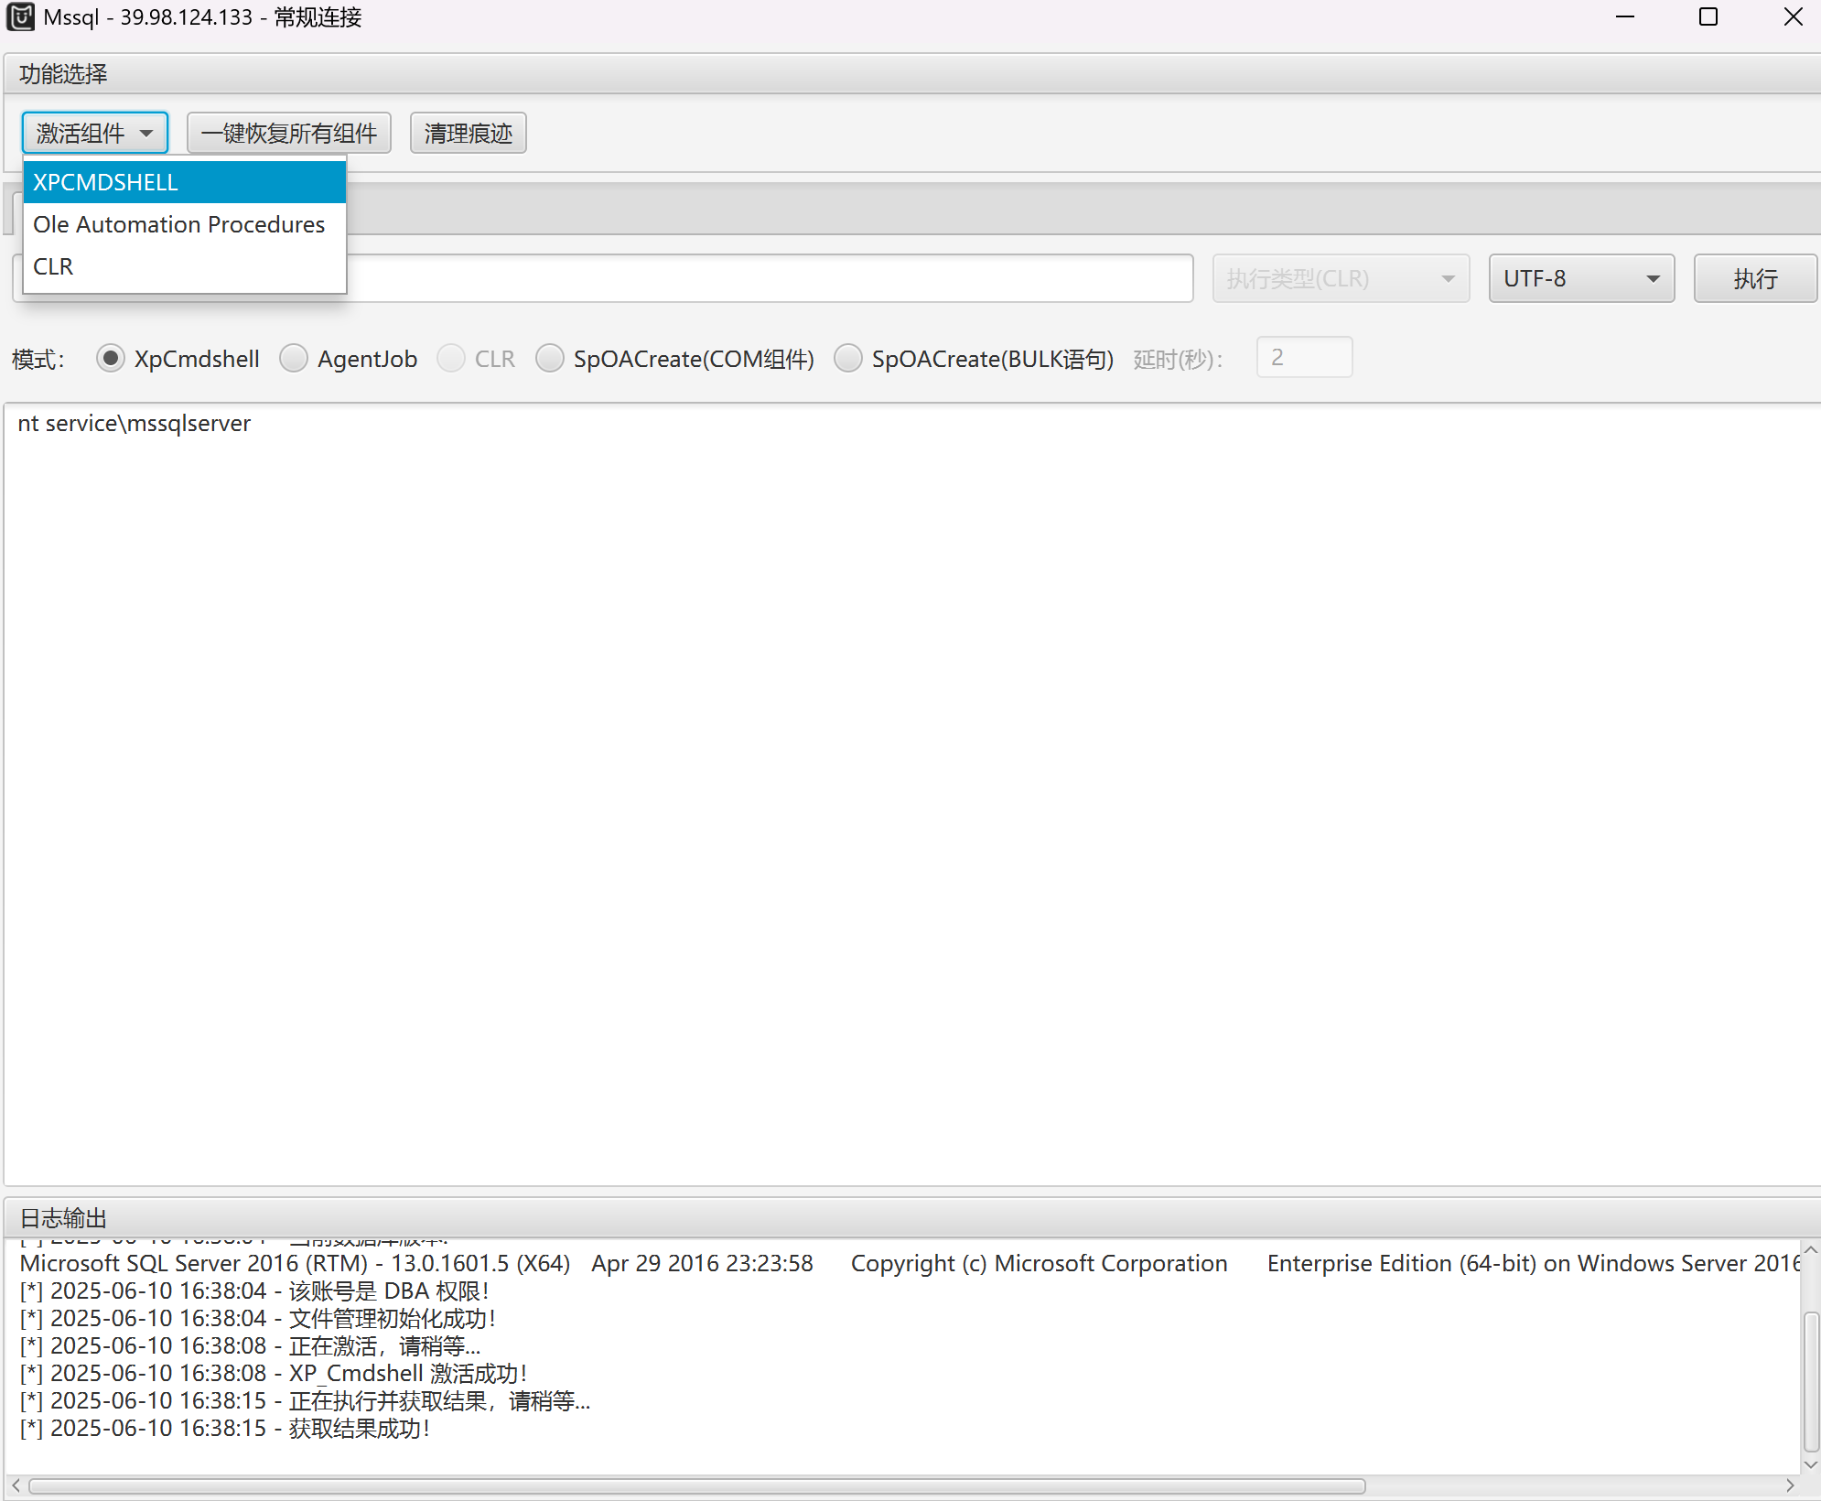Select Ole Automation Procedures option

(183, 224)
